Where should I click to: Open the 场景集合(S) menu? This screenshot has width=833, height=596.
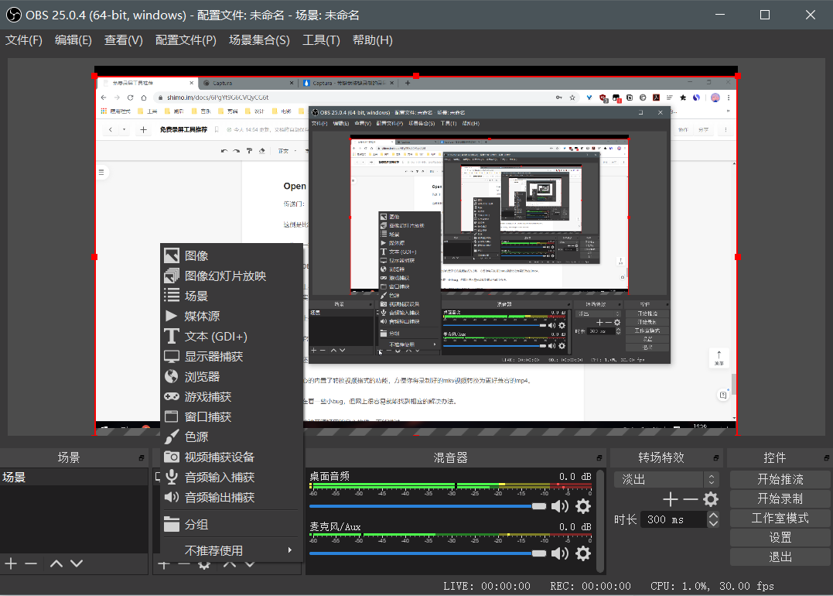259,40
